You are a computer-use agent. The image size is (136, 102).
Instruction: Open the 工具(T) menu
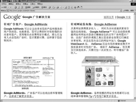tap(33, 4)
